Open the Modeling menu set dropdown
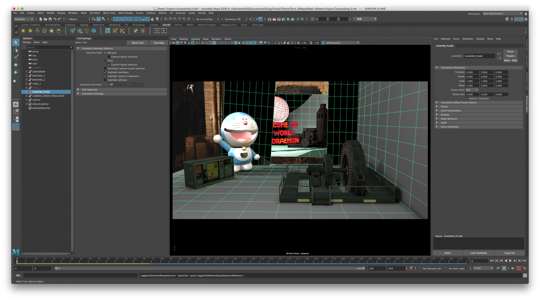This screenshot has width=540, height=300. click(24, 19)
